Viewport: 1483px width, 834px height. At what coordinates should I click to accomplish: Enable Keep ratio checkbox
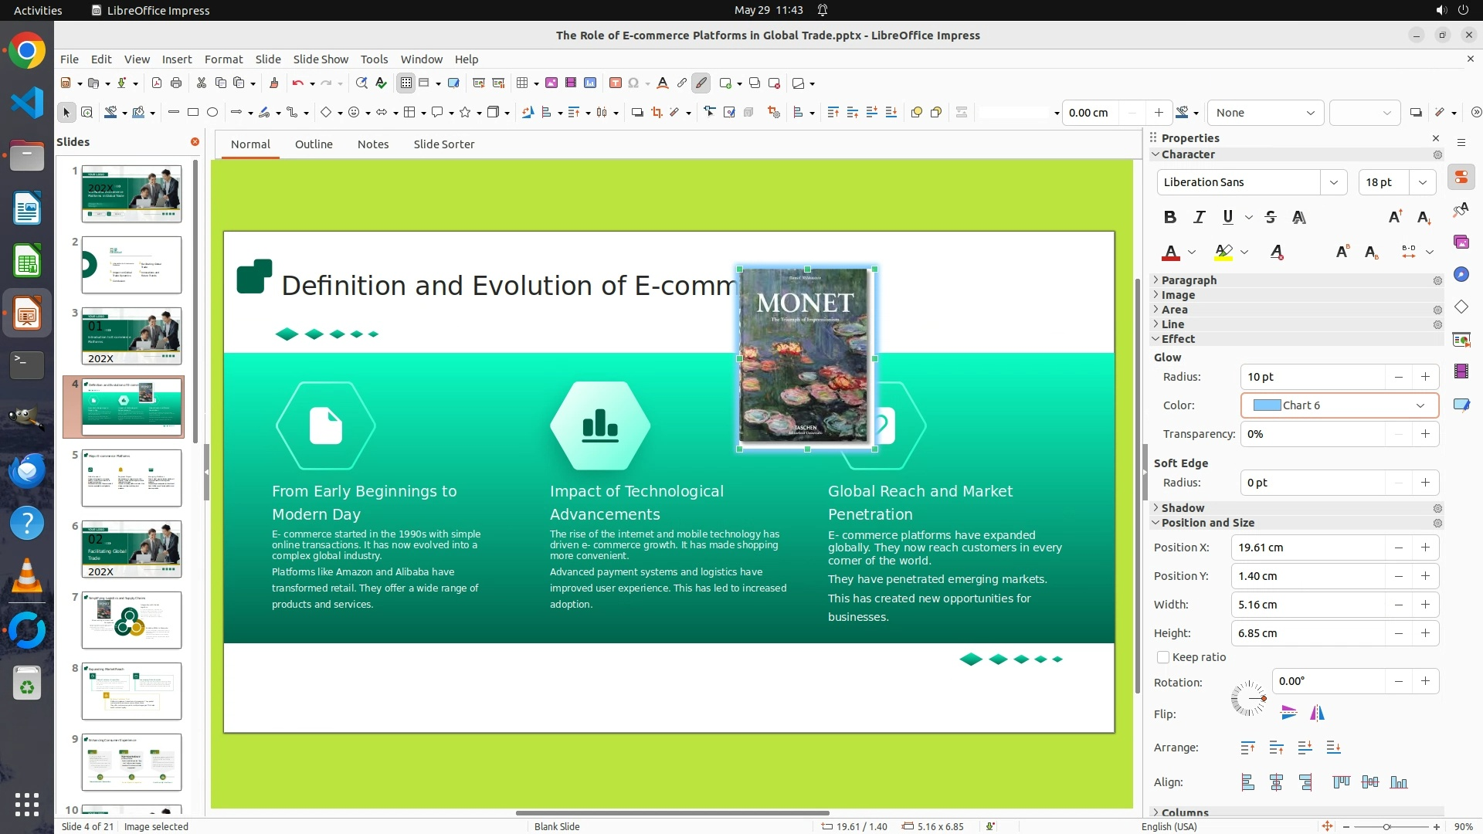[x=1163, y=657]
